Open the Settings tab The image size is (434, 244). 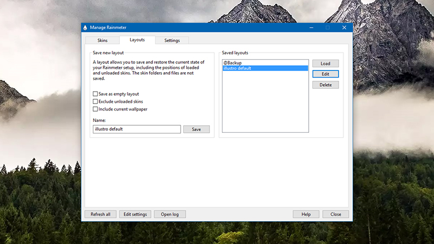(172, 40)
